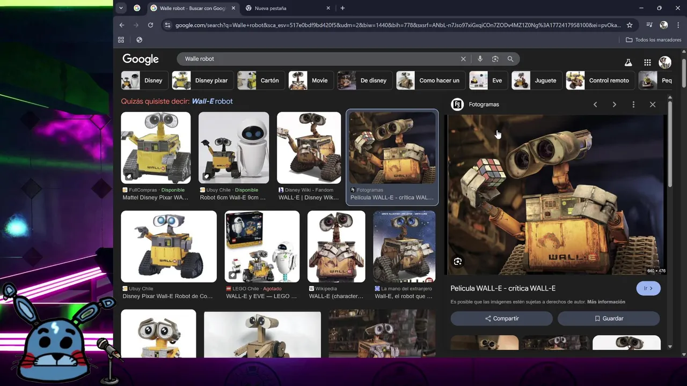Click the Ir button
This screenshot has width=687, height=386.
(x=648, y=288)
